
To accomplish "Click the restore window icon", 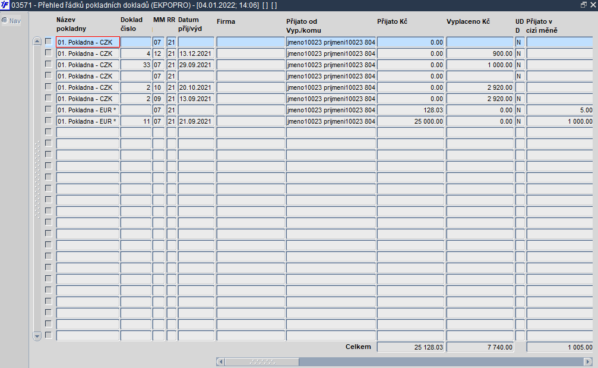I will coord(584,5).
